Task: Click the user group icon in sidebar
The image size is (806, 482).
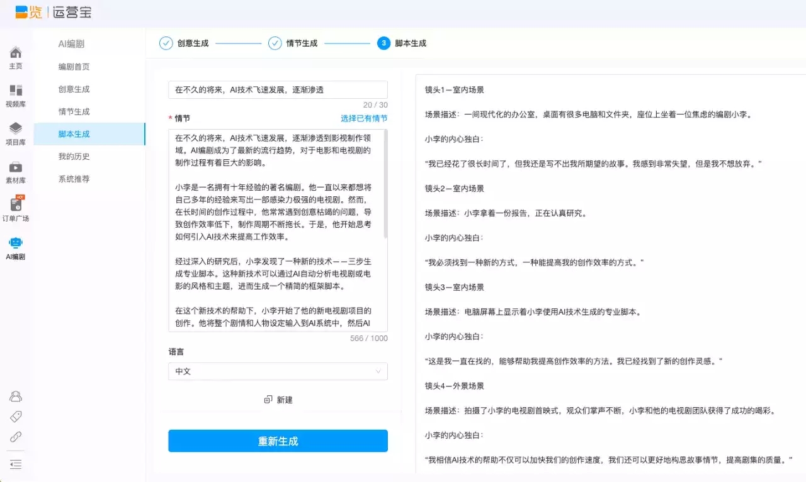Action: 16,396
